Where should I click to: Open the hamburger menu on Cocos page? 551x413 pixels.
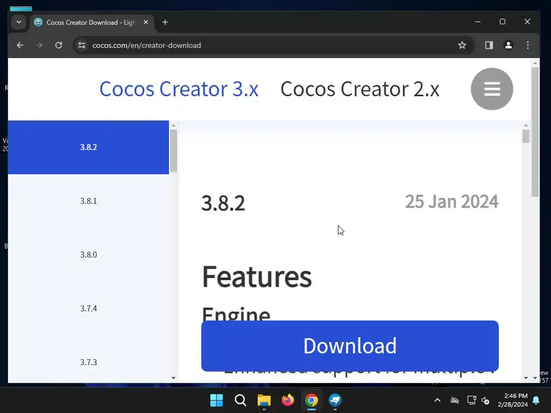tap(492, 89)
